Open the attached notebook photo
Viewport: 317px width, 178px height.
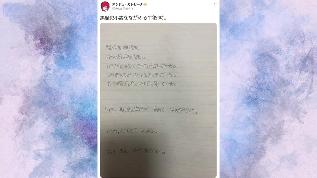[158, 100]
